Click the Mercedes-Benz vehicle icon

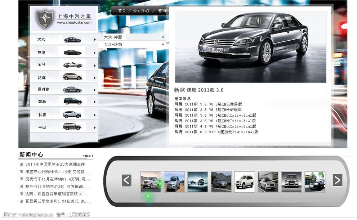pos(73,102)
